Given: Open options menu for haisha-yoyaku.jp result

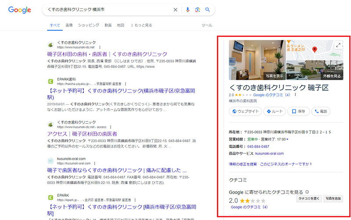Looking at the screenshot, I should coord(125,84).
